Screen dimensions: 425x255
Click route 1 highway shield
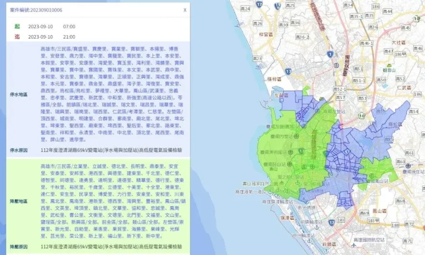pos(330,54)
